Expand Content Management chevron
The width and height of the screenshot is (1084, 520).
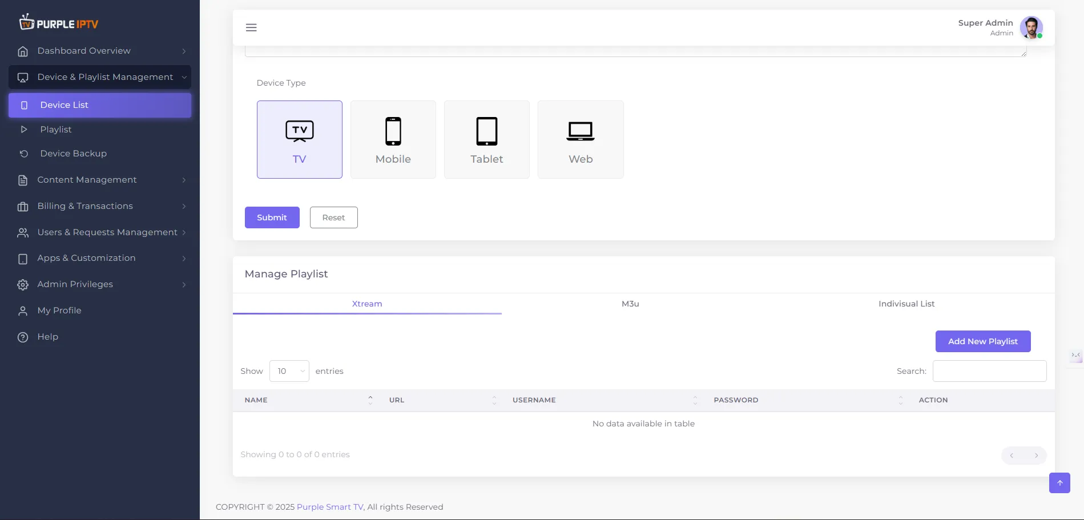click(x=184, y=180)
